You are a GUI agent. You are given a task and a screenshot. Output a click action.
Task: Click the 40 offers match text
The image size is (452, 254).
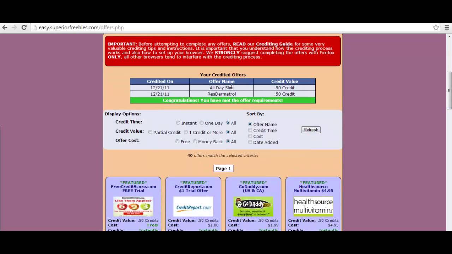(x=223, y=156)
